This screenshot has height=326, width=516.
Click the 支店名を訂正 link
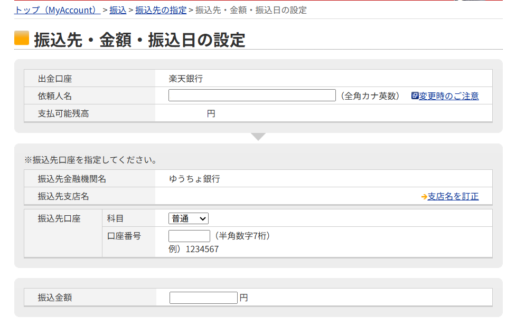(x=453, y=196)
